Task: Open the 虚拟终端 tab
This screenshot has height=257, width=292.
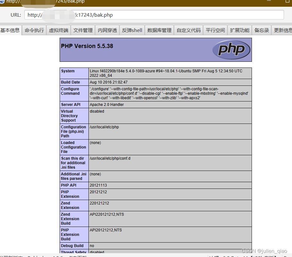Action: click(58, 30)
